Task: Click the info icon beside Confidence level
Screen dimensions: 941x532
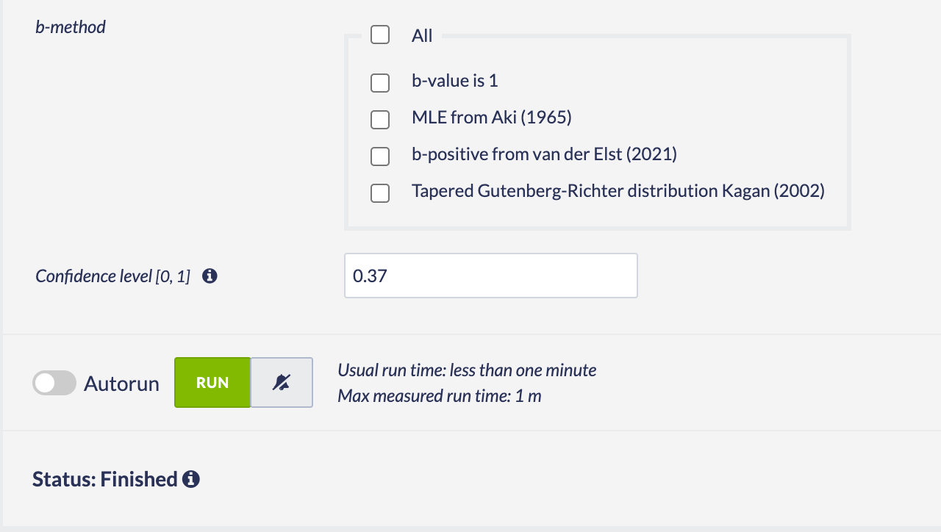Action: click(x=210, y=276)
